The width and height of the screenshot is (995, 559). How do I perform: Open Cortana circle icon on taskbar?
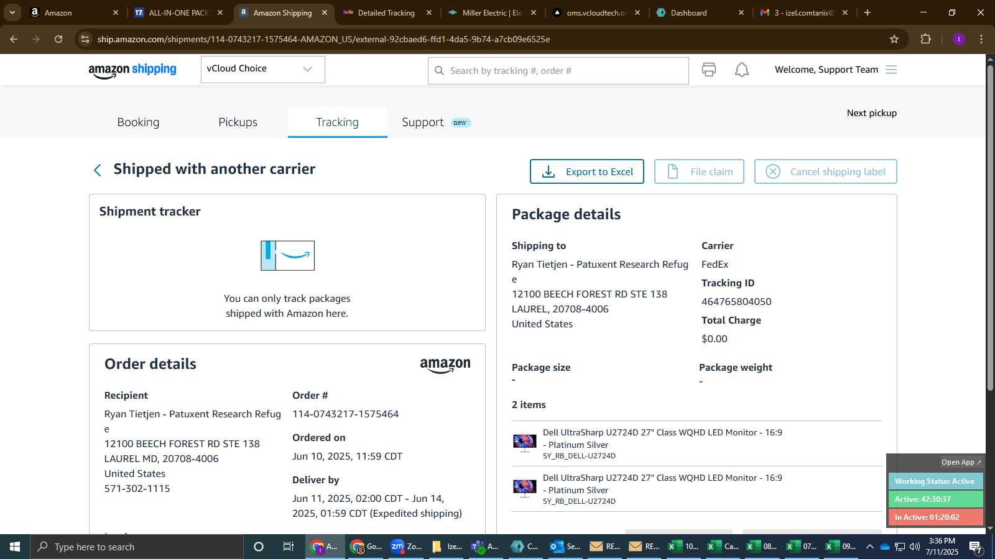(259, 547)
